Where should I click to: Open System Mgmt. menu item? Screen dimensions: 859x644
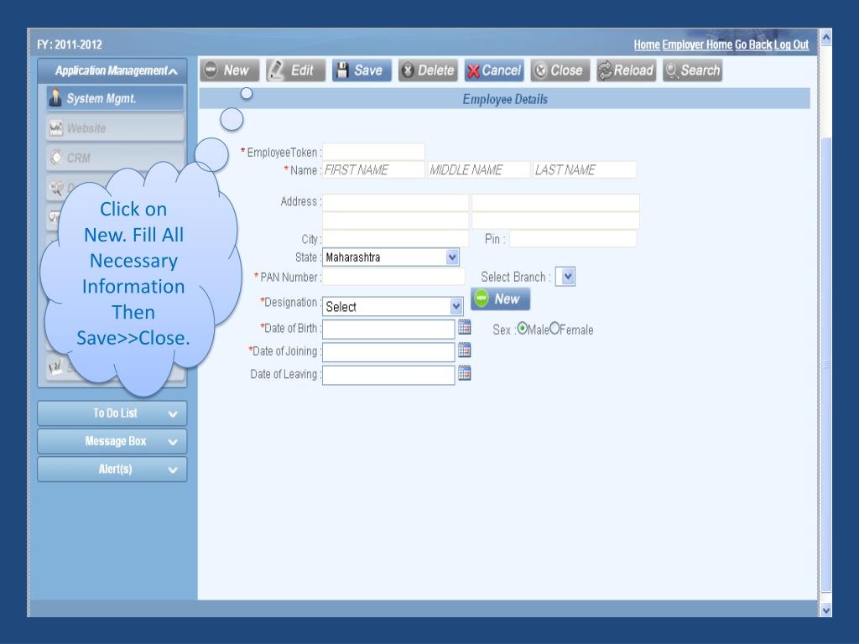115,99
